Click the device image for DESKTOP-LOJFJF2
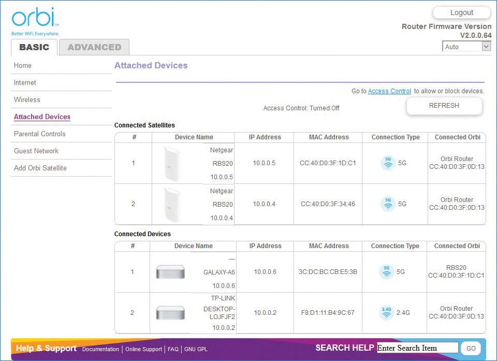Image resolution: width=497 pixels, height=361 pixels. point(170,313)
